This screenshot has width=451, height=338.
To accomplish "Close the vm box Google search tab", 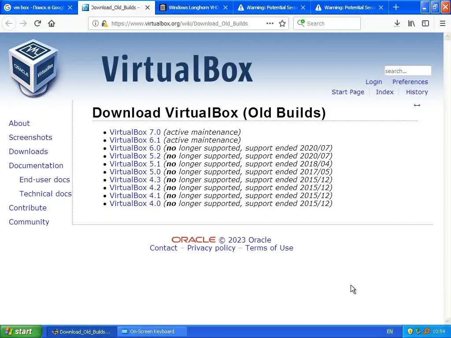I will 70,7.
